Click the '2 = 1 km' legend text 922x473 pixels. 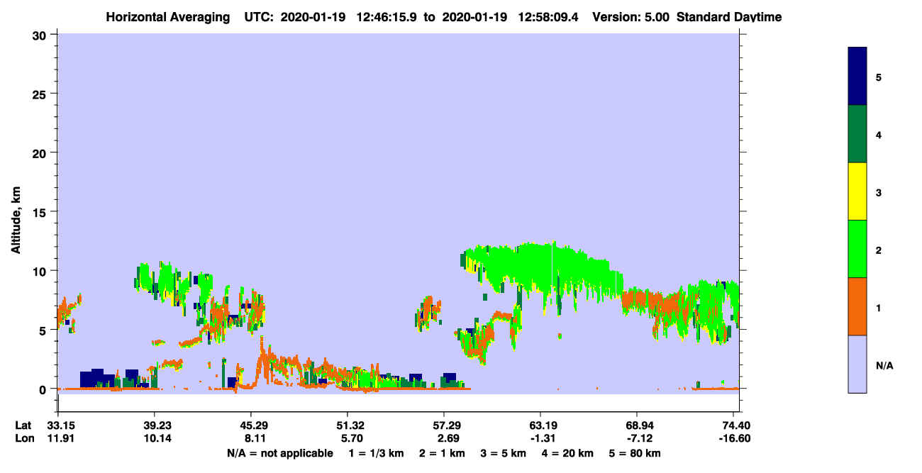(x=442, y=453)
